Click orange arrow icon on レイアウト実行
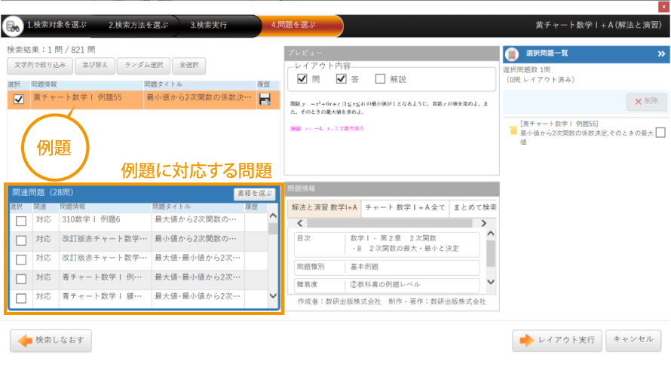The image size is (671, 367). (x=526, y=340)
